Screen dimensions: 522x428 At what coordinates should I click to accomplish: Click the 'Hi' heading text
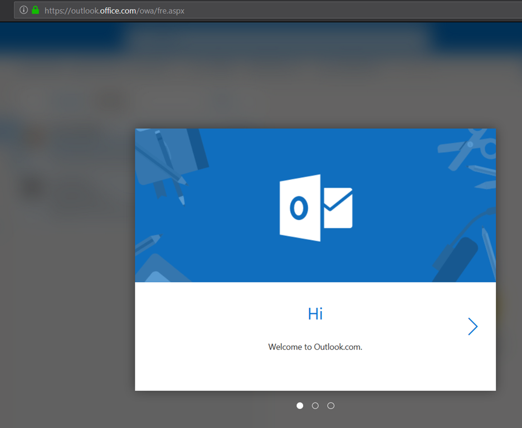point(315,314)
